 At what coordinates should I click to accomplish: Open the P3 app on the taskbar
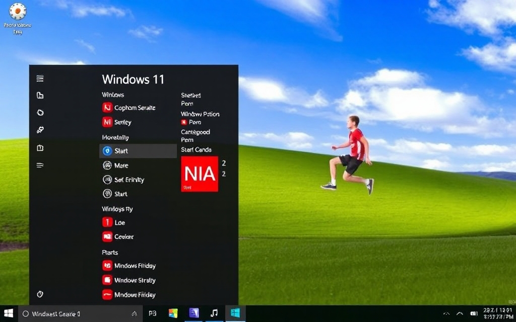pos(152,313)
